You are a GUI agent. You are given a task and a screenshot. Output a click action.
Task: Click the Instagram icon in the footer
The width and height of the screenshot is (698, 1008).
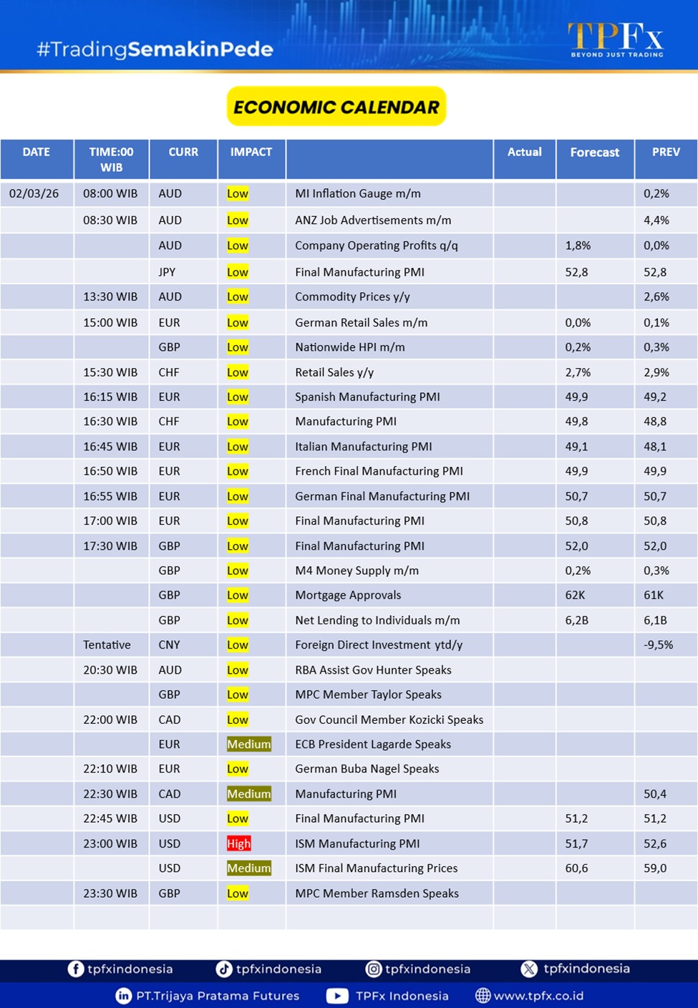click(x=373, y=969)
